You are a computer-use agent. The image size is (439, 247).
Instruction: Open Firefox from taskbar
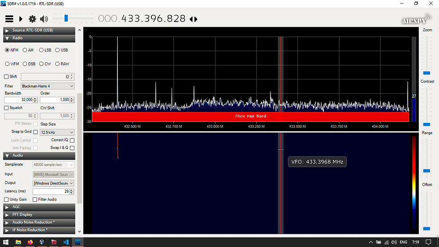(30, 242)
